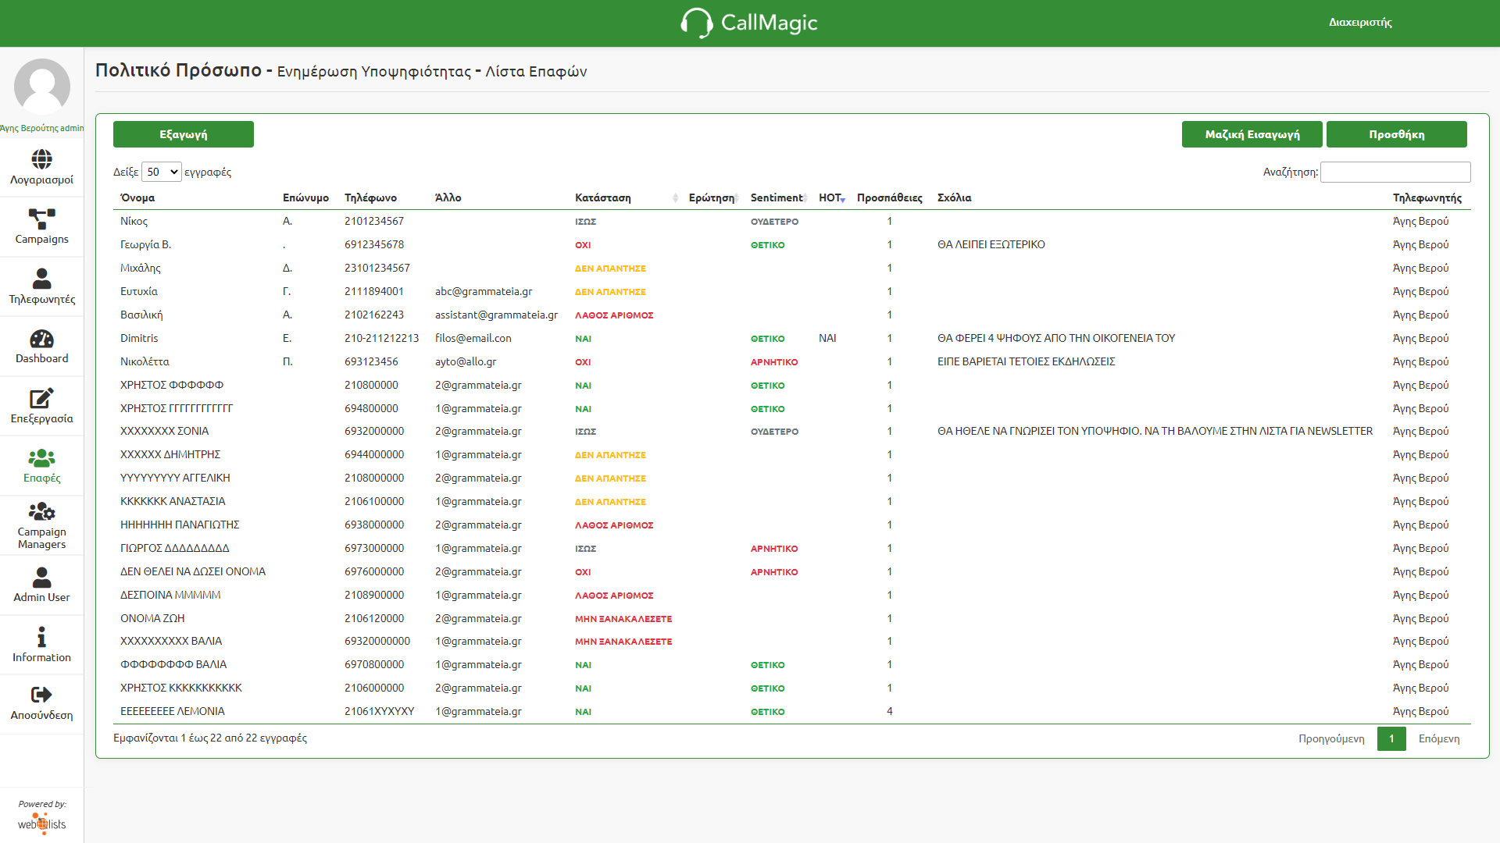Viewport: 1500px width, 843px height.
Task: Go to the Επόμενη pagination link
Action: [1438, 738]
